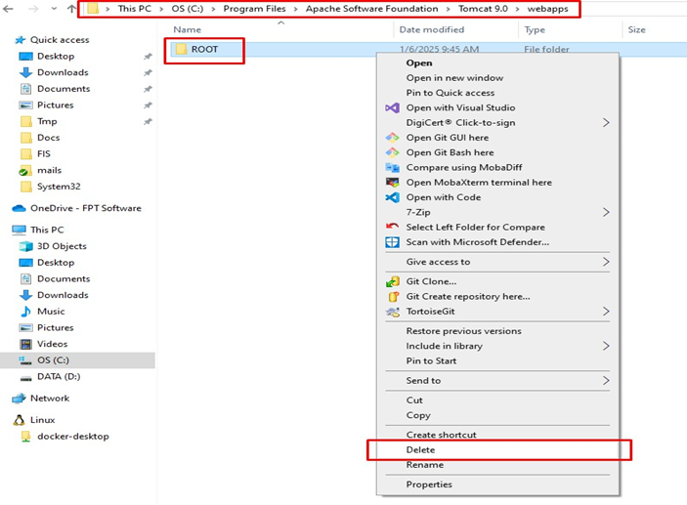Click the TortoiseGit tortoise icon
Screen dimensions: 687x505
(392, 312)
